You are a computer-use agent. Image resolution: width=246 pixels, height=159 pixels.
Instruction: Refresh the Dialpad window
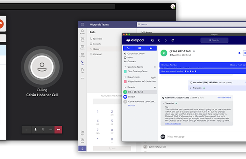[173, 40]
